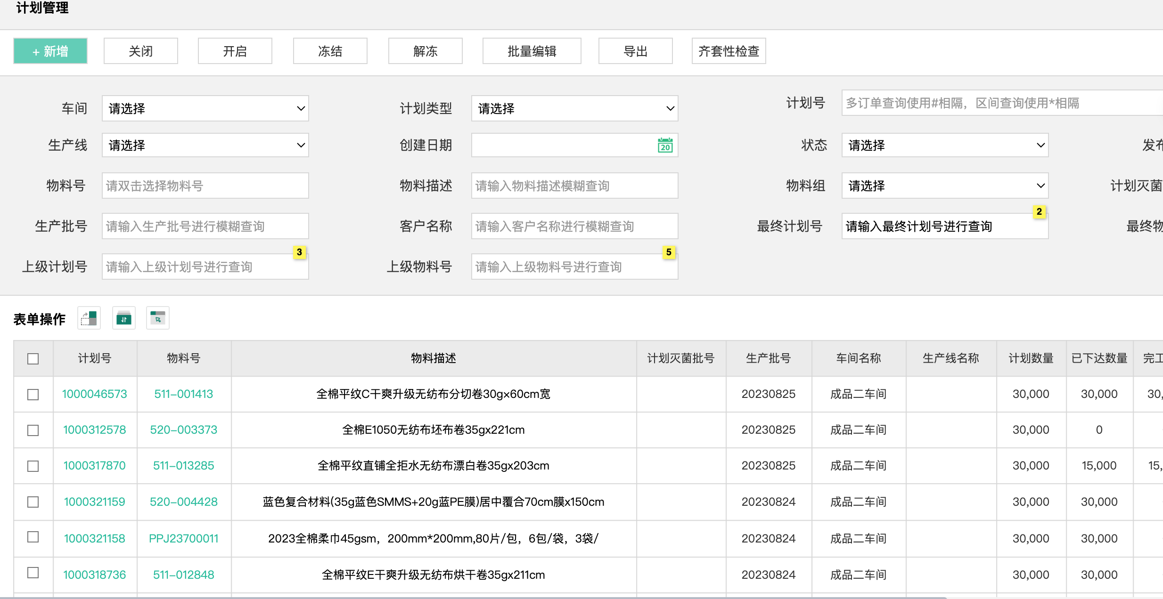Check the row for plan 1000046573
This screenshot has width=1163, height=599.
click(33, 395)
